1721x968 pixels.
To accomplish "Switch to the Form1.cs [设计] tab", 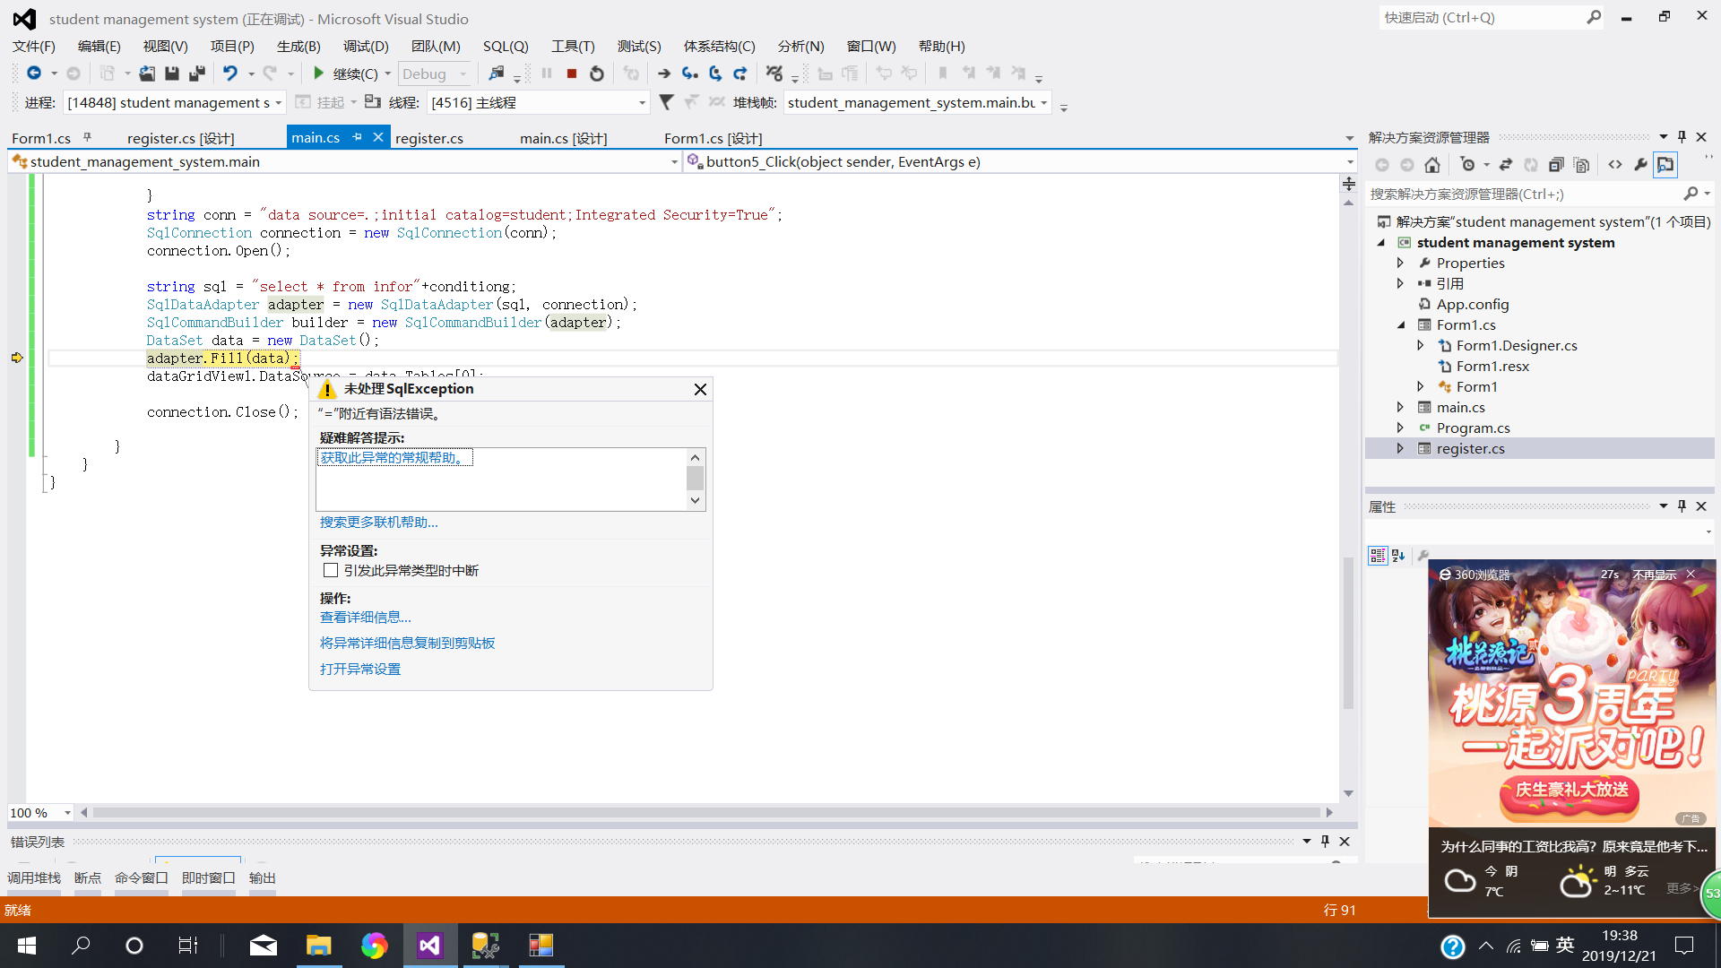I will 713,138.
